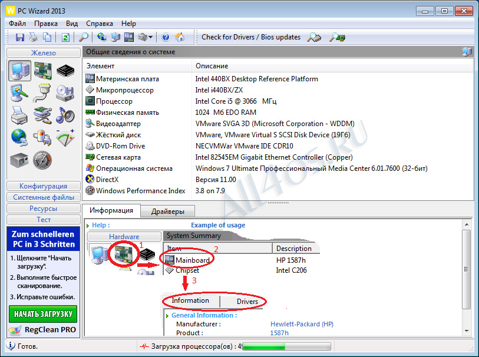This screenshot has height=357, width=479.
Task: Click the info panel scrollbar down arrow
Action: (467, 331)
